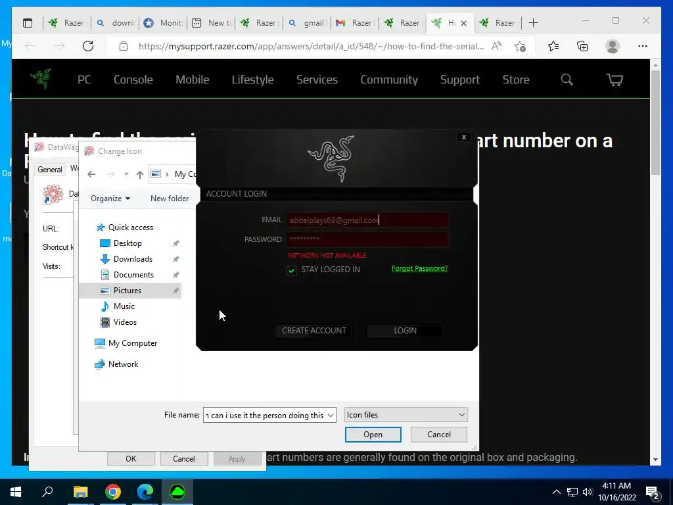Click the browser back arrow
This screenshot has height=505, width=673.
[x=30, y=46]
